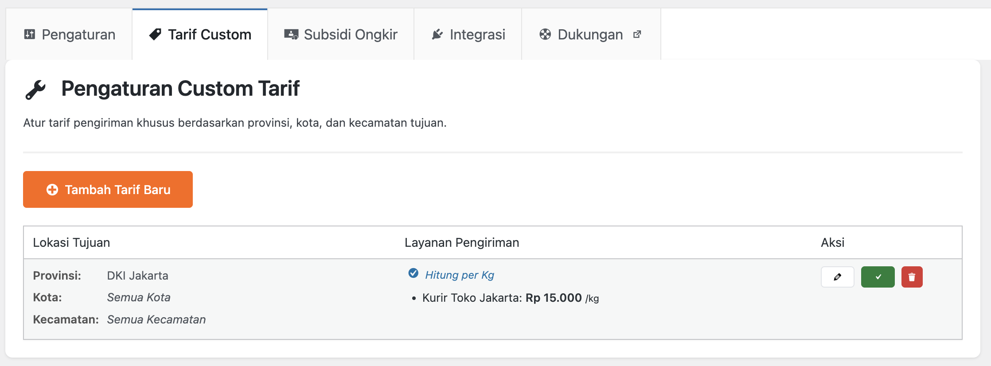Click the external link icon next to Dukungan
Screen dimensions: 991x366
[637, 34]
